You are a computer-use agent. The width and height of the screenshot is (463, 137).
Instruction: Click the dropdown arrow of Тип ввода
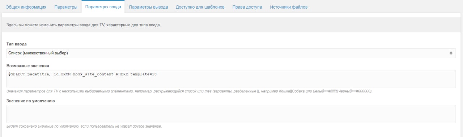click(x=451, y=53)
